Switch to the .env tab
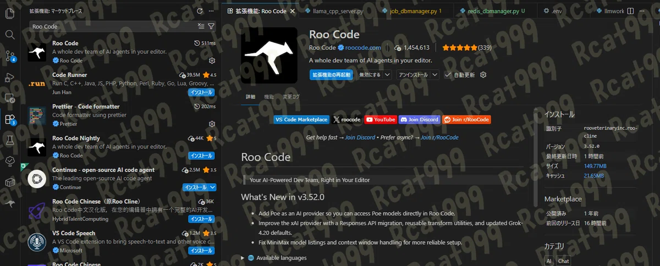 pos(557,10)
